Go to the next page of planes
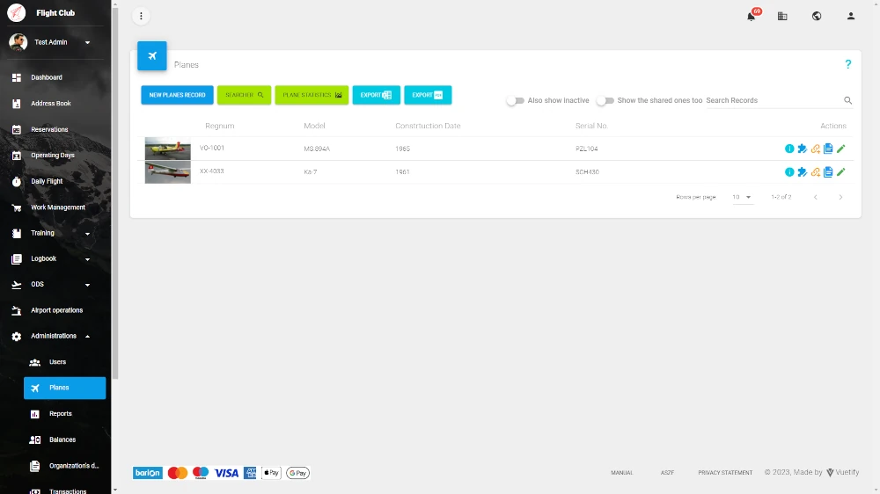The height and width of the screenshot is (494, 880). (x=840, y=198)
